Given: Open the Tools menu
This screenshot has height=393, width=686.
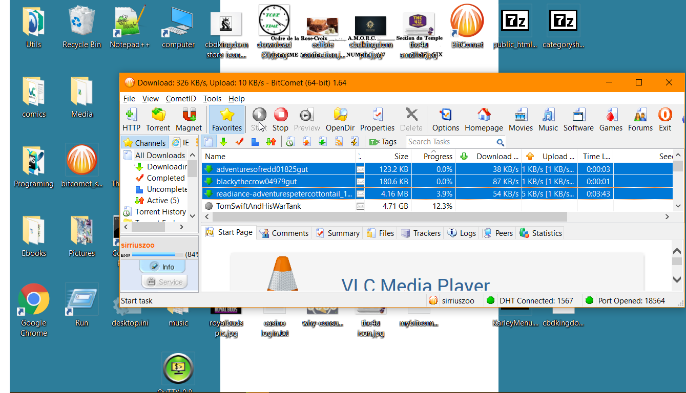Looking at the screenshot, I should coord(212,99).
